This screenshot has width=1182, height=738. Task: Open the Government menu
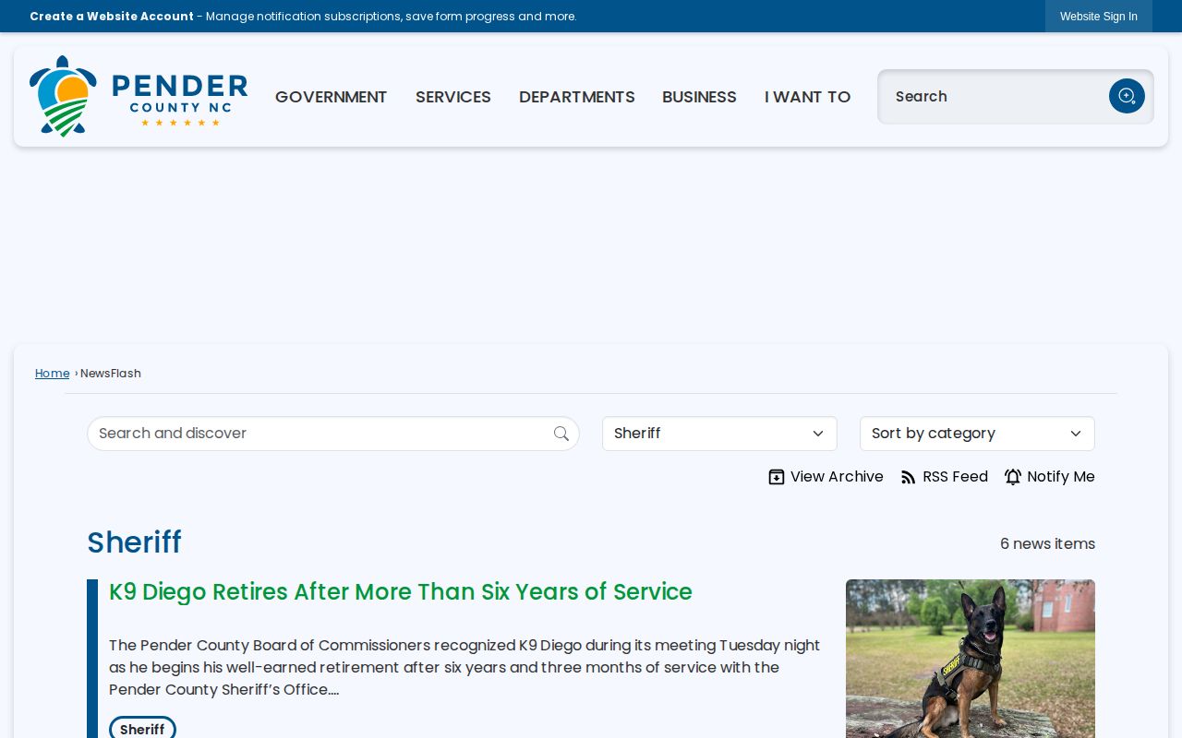click(331, 97)
